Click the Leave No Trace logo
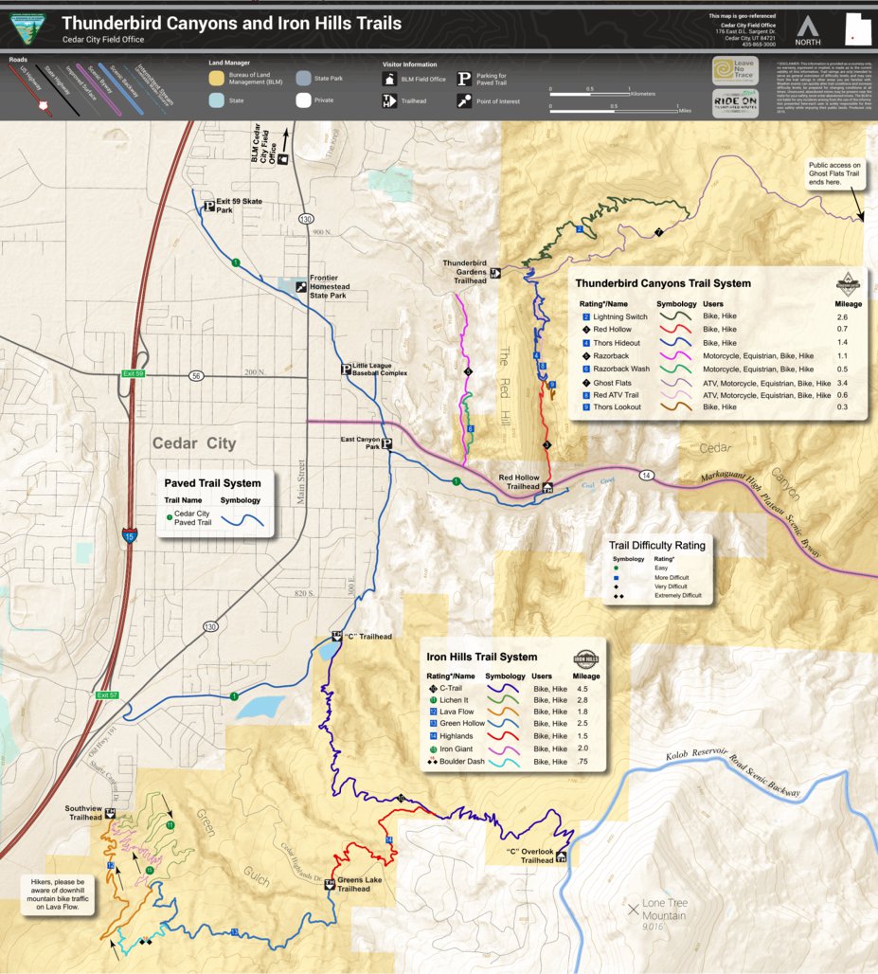878x974 pixels. pos(735,70)
